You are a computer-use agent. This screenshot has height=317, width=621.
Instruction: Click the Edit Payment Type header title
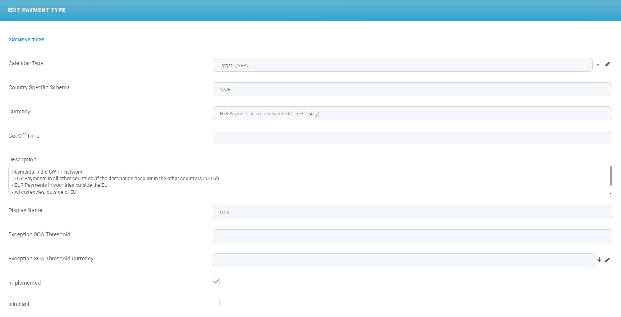pos(37,10)
